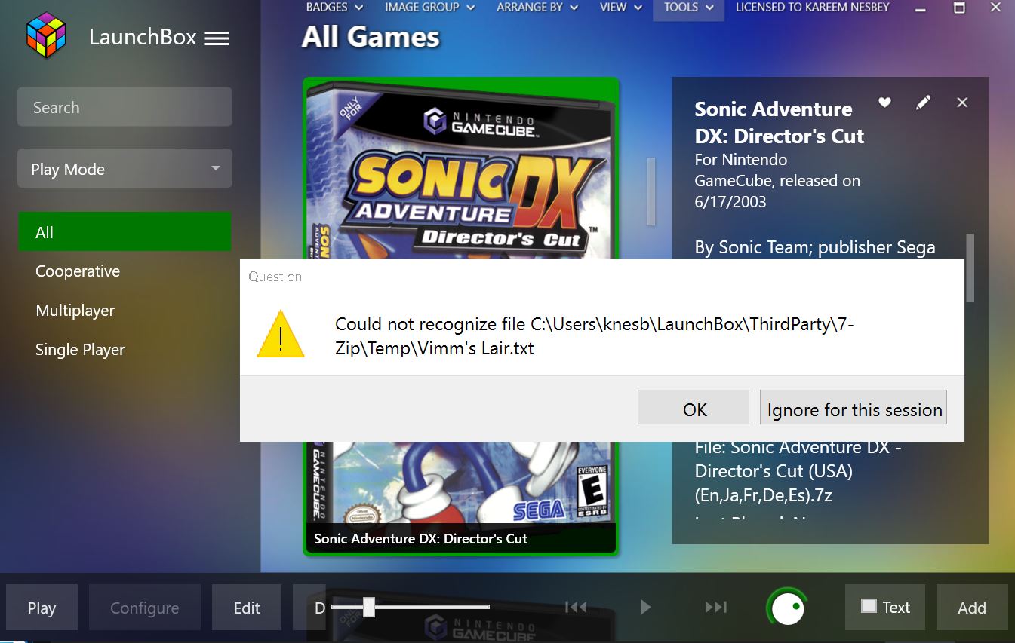Minimize the LaunchBox window
1015x643 pixels.
[920, 8]
